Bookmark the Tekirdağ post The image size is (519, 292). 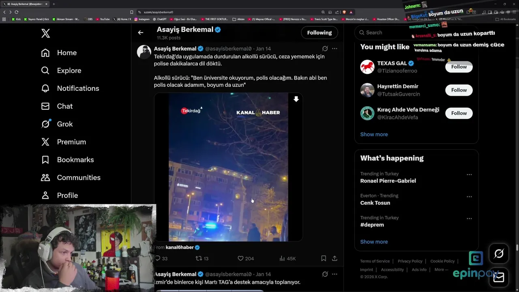tap(324, 258)
